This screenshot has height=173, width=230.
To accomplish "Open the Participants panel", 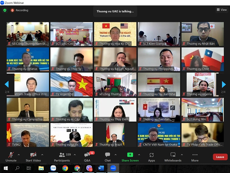I will [62, 157].
